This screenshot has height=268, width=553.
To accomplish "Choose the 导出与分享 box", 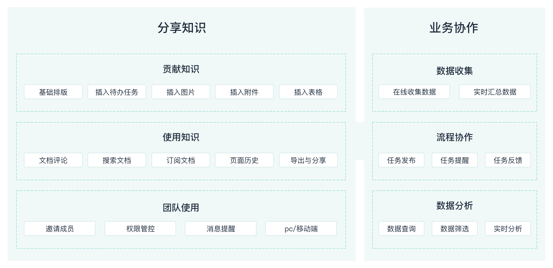I will [308, 160].
